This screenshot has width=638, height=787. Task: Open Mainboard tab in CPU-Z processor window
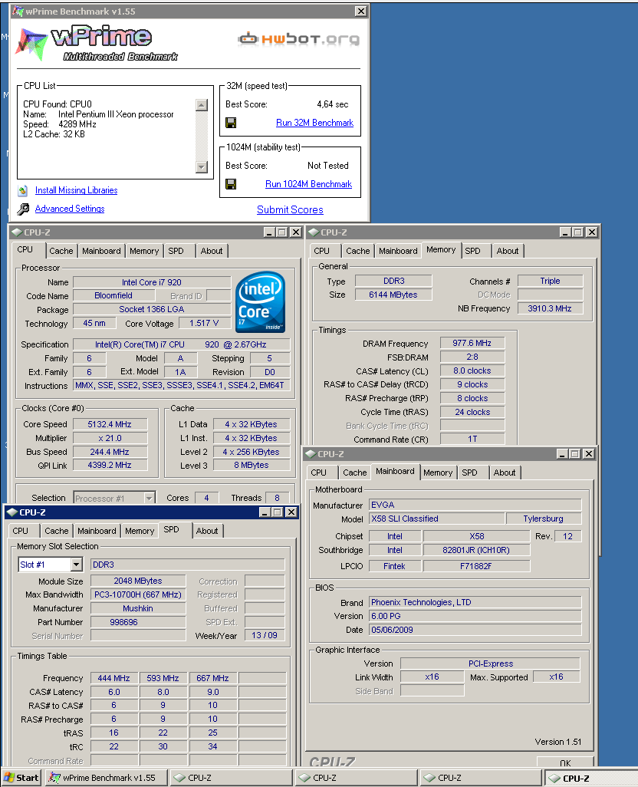pyautogui.click(x=101, y=251)
